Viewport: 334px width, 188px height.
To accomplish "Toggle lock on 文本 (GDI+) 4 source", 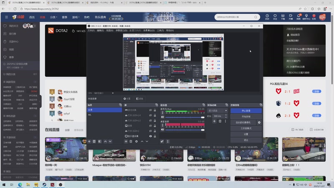I will coord(155,115).
